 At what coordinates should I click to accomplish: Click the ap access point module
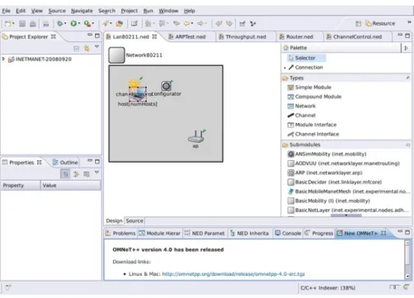[196, 137]
